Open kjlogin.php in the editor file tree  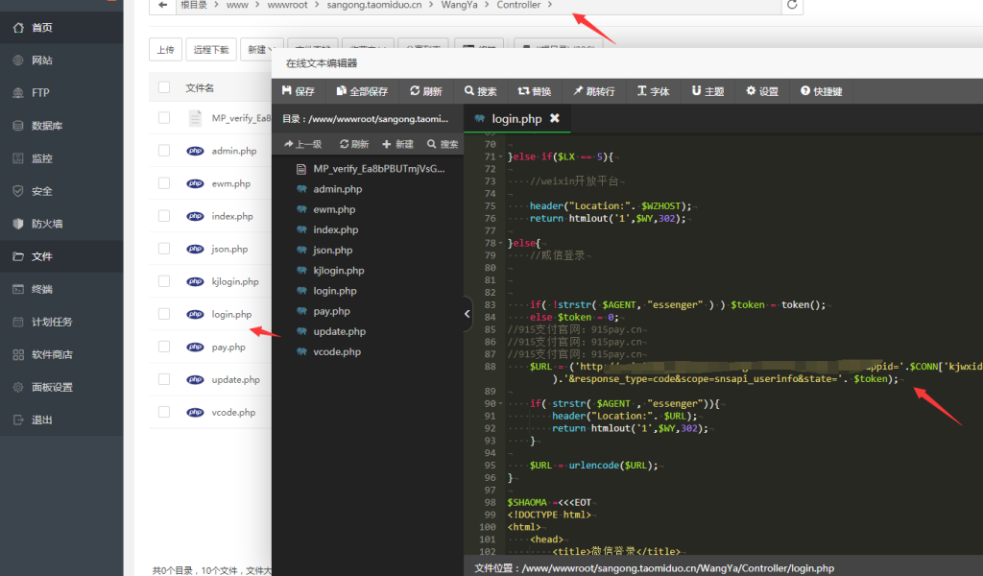pyautogui.click(x=338, y=271)
